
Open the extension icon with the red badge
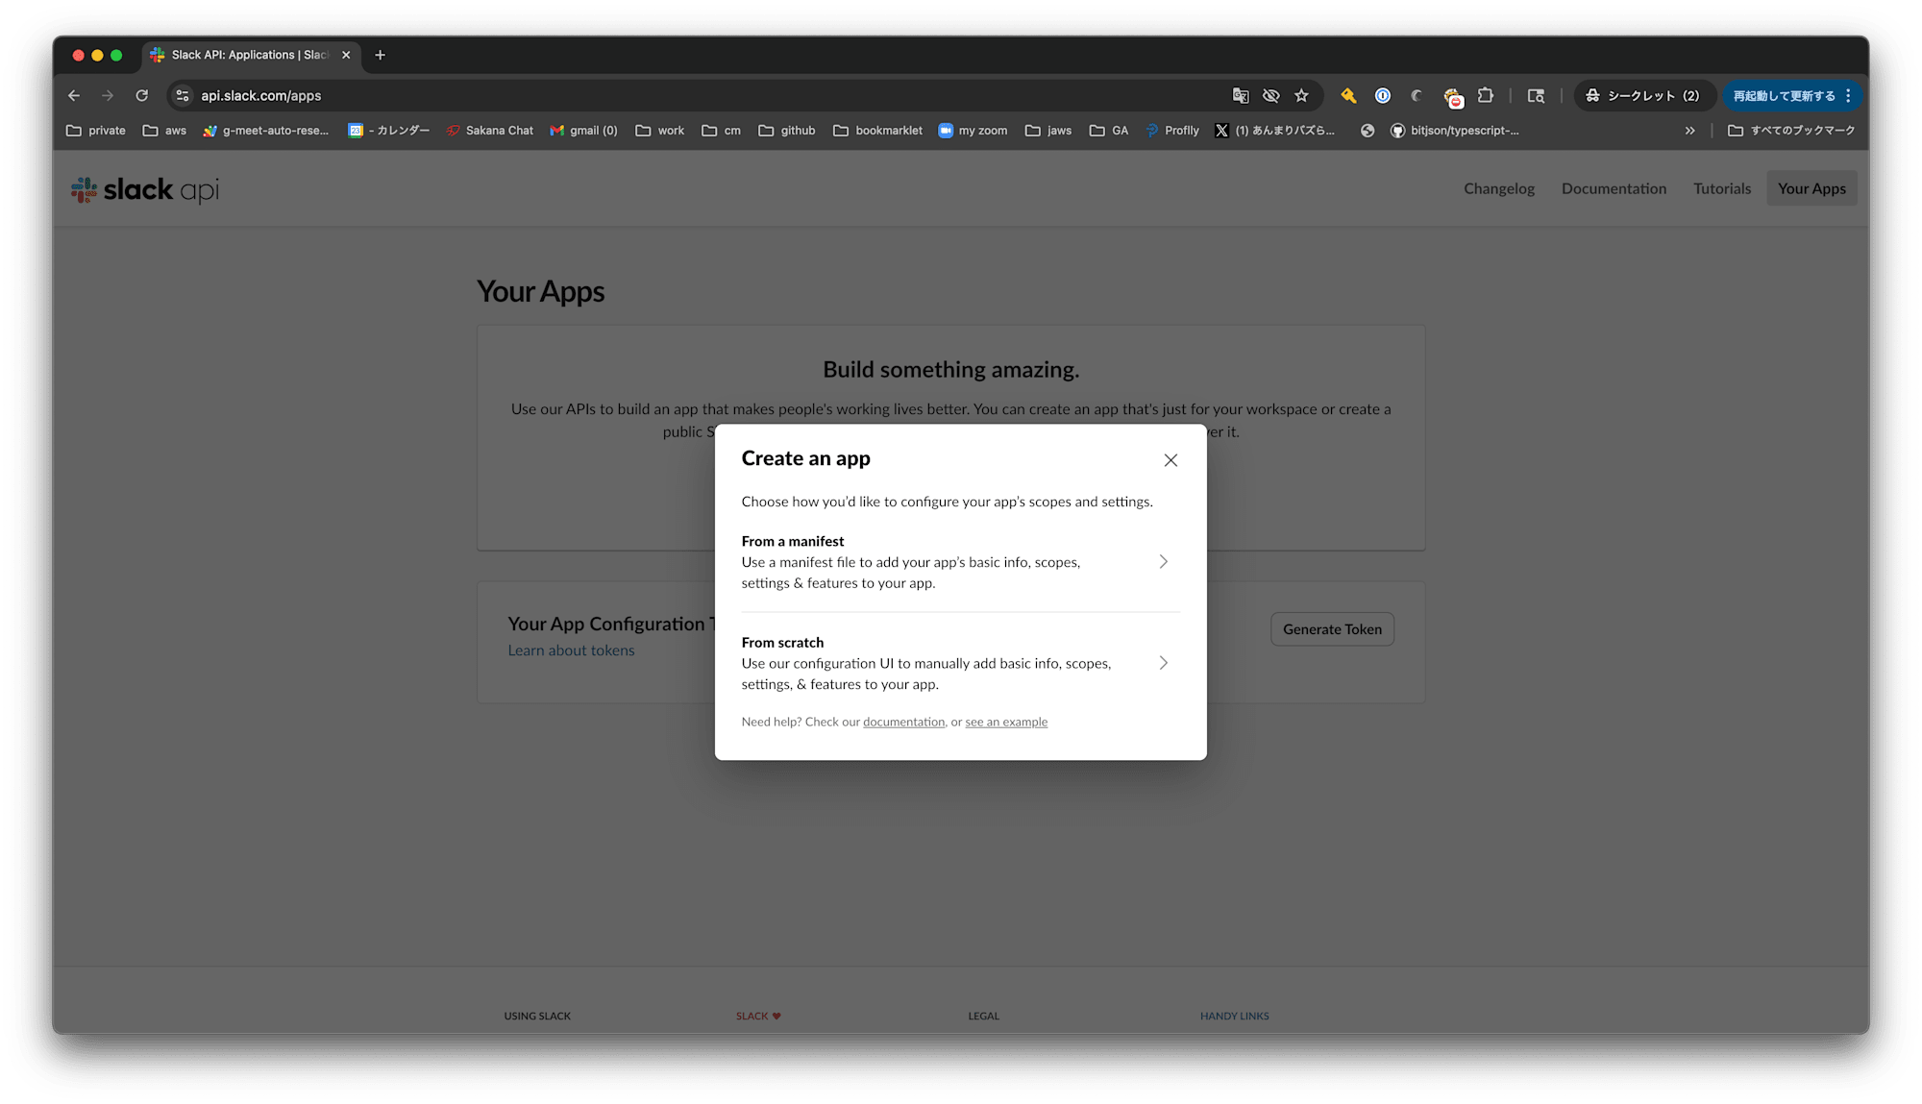tap(1452, 96)
